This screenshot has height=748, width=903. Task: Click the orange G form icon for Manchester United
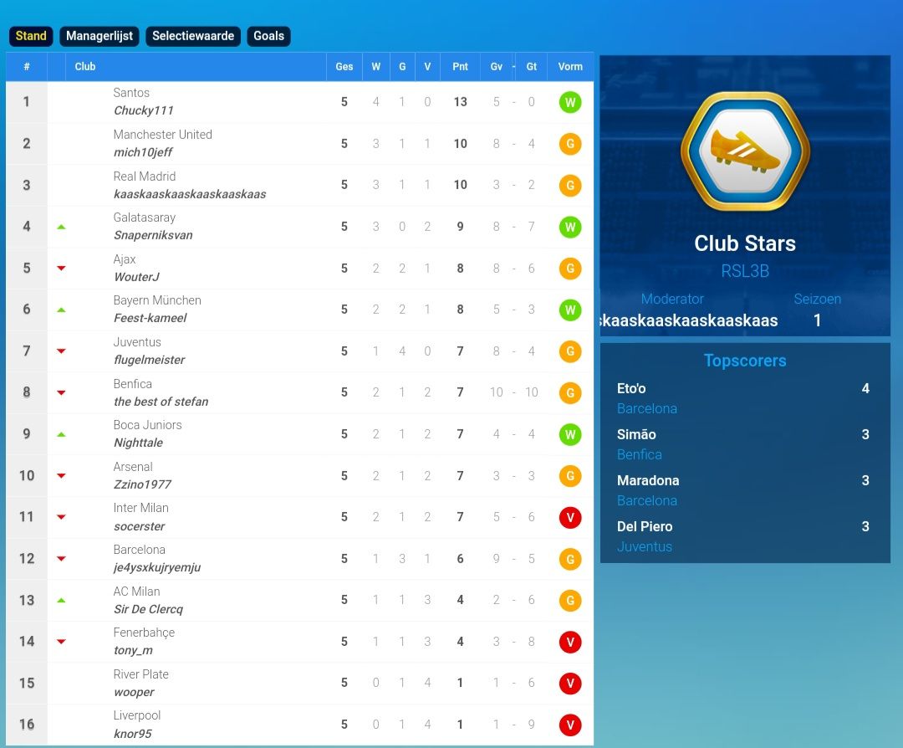pos(570,144)
